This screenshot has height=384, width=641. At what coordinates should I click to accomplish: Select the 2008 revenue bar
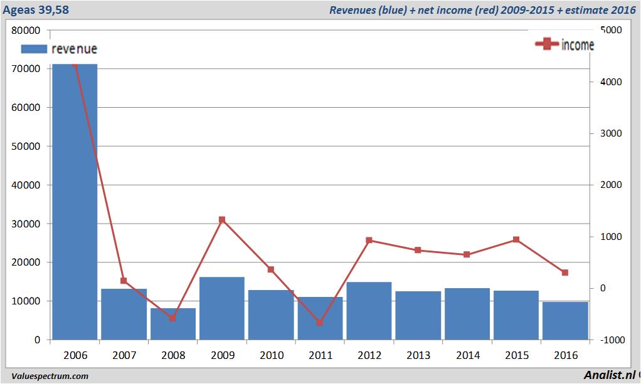point(173,324)
